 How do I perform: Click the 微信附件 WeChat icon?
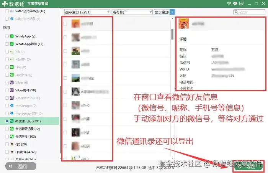coord(12,136)
